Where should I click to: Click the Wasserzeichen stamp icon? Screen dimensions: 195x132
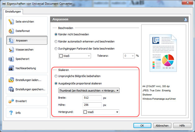point(11,50)
